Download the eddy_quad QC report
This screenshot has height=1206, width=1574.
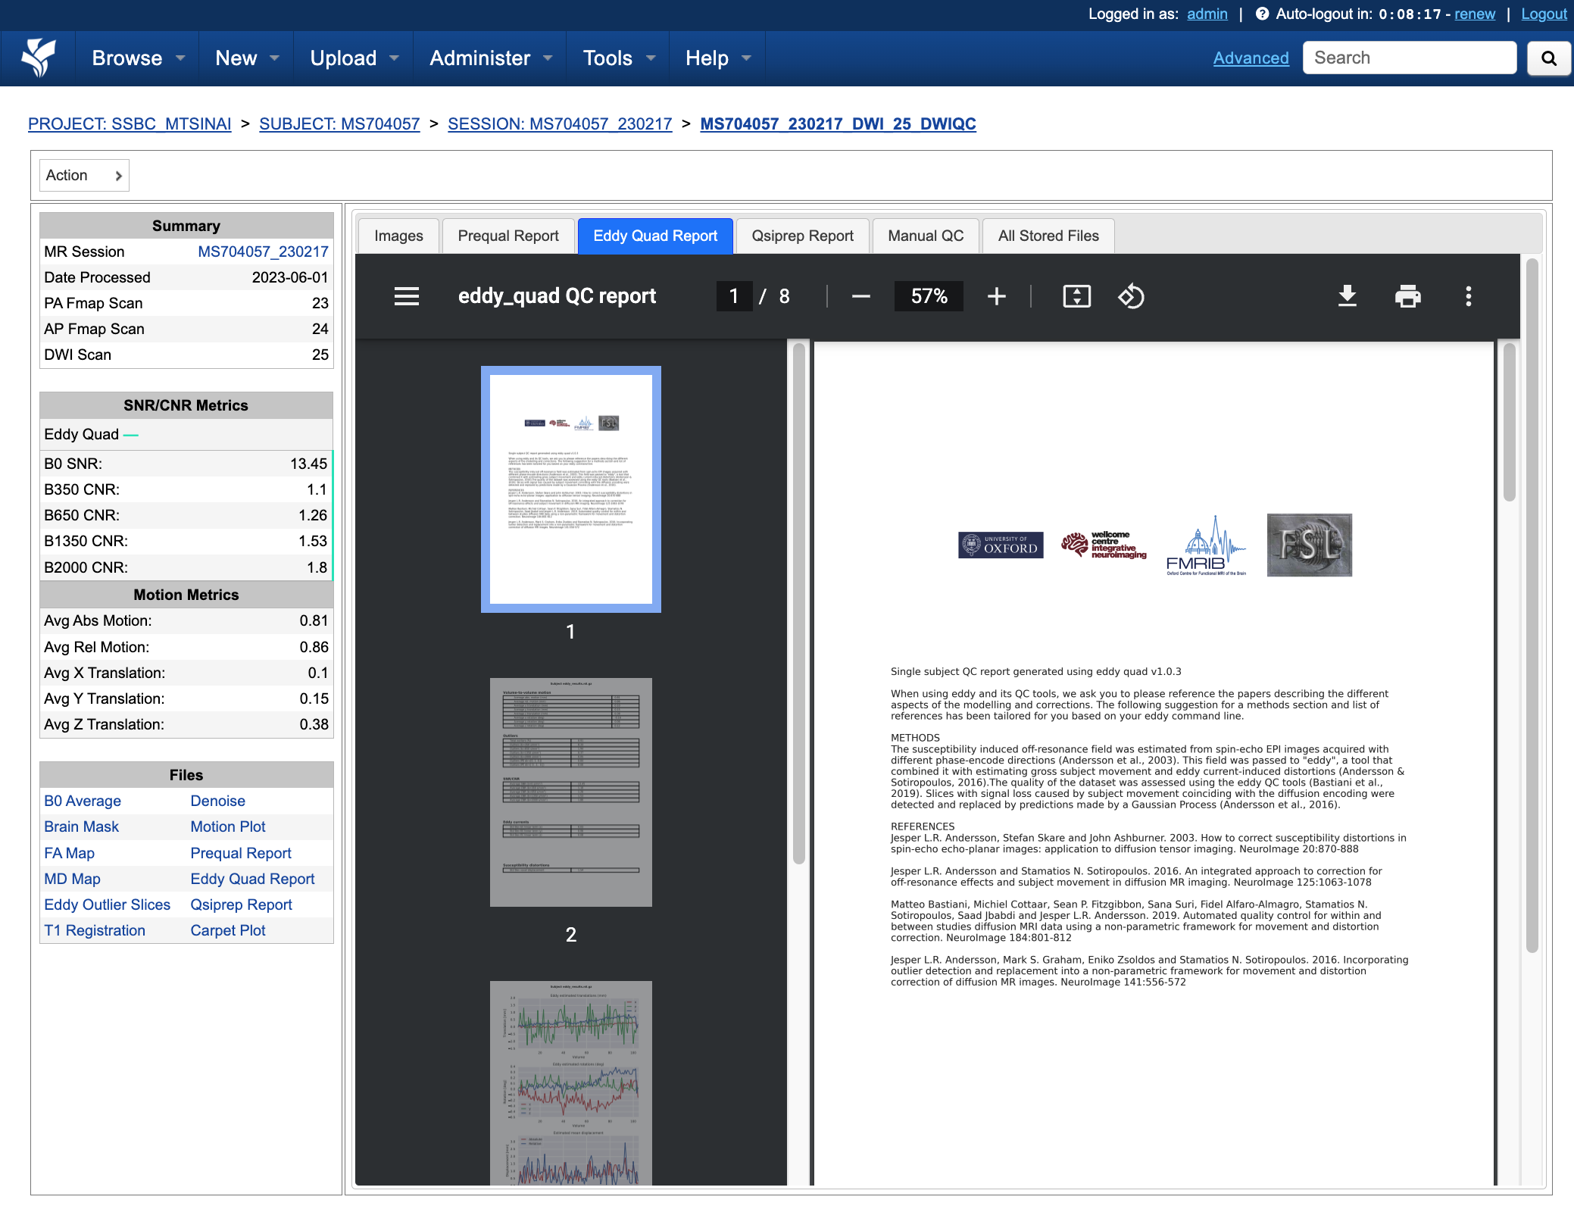(1348, 296)
